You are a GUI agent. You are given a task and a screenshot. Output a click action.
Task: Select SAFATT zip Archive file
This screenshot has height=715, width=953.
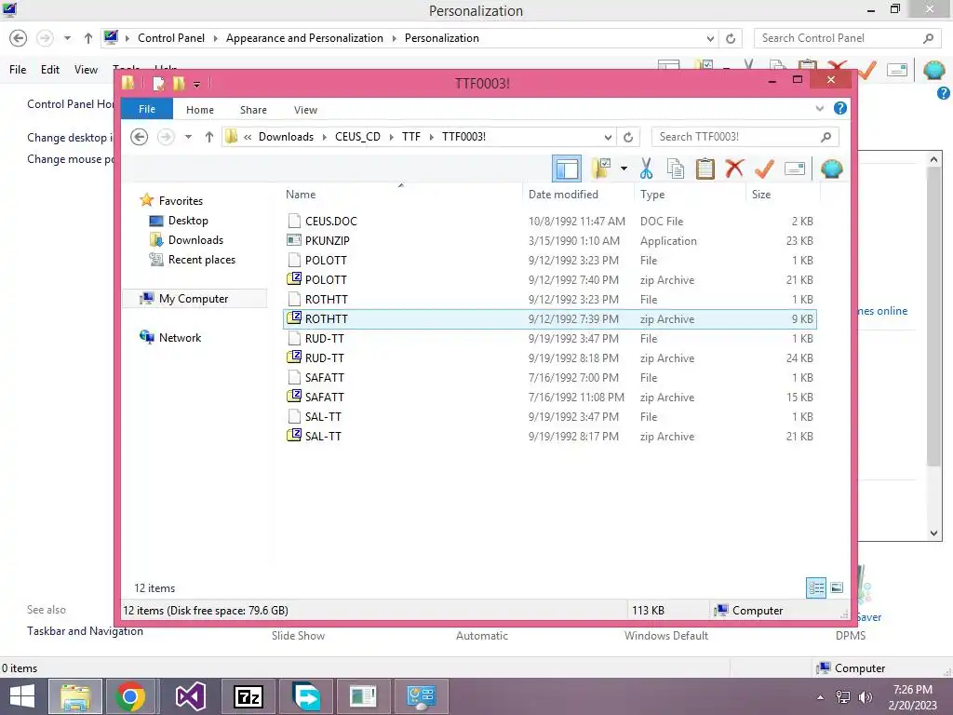(549, 397)
